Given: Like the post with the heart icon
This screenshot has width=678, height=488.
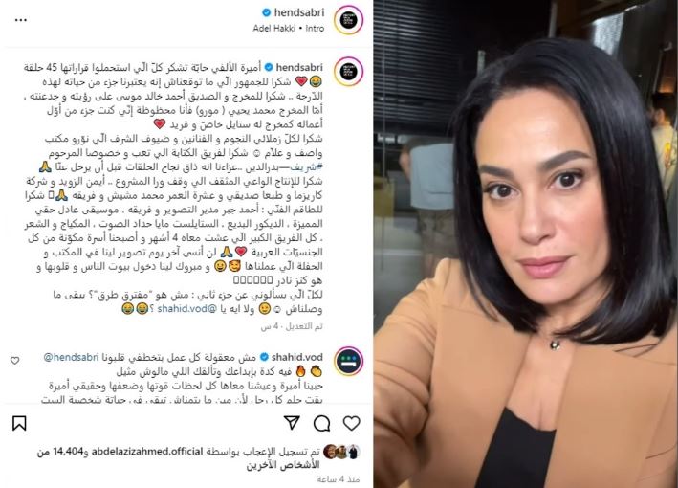Looking at the screenshot, I should 352,423.
